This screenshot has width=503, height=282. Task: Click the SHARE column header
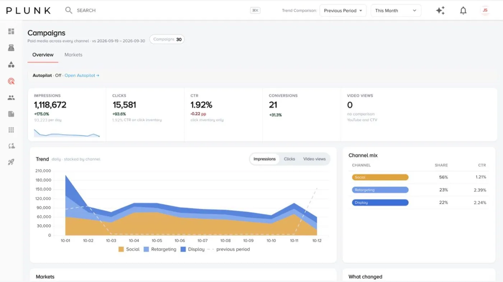[x=441, y=165]
